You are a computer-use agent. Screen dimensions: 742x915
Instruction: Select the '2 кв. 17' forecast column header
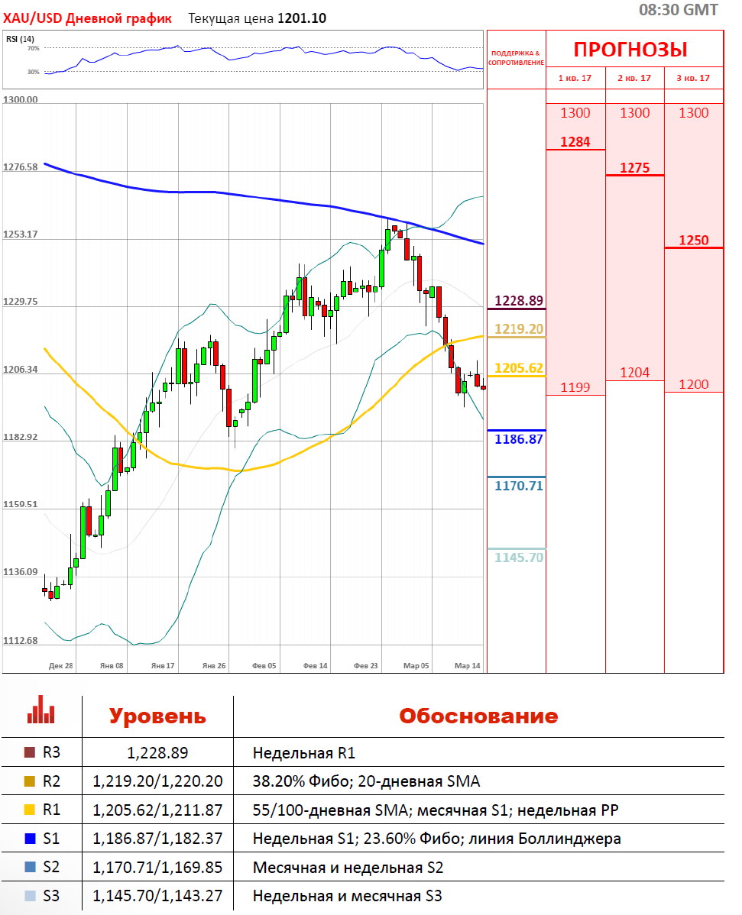[634, 78]
